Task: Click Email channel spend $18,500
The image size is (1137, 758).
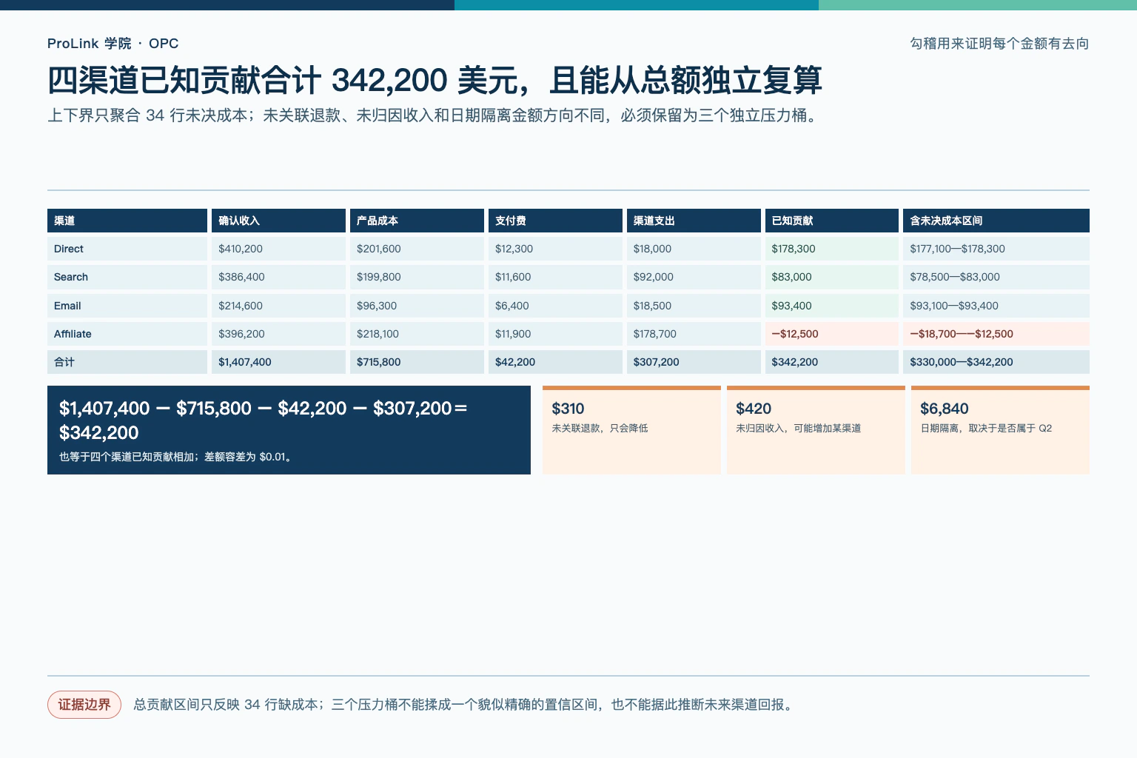Action: [x=694, y=306]
